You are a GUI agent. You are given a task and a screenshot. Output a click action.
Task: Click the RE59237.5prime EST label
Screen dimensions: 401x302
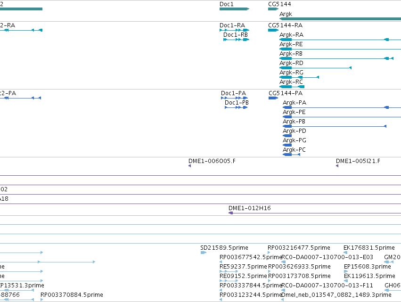[x=243, y=267]
